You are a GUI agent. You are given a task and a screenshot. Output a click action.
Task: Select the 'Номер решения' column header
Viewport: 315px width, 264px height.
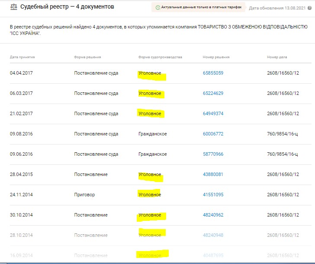tap(216, 57)
